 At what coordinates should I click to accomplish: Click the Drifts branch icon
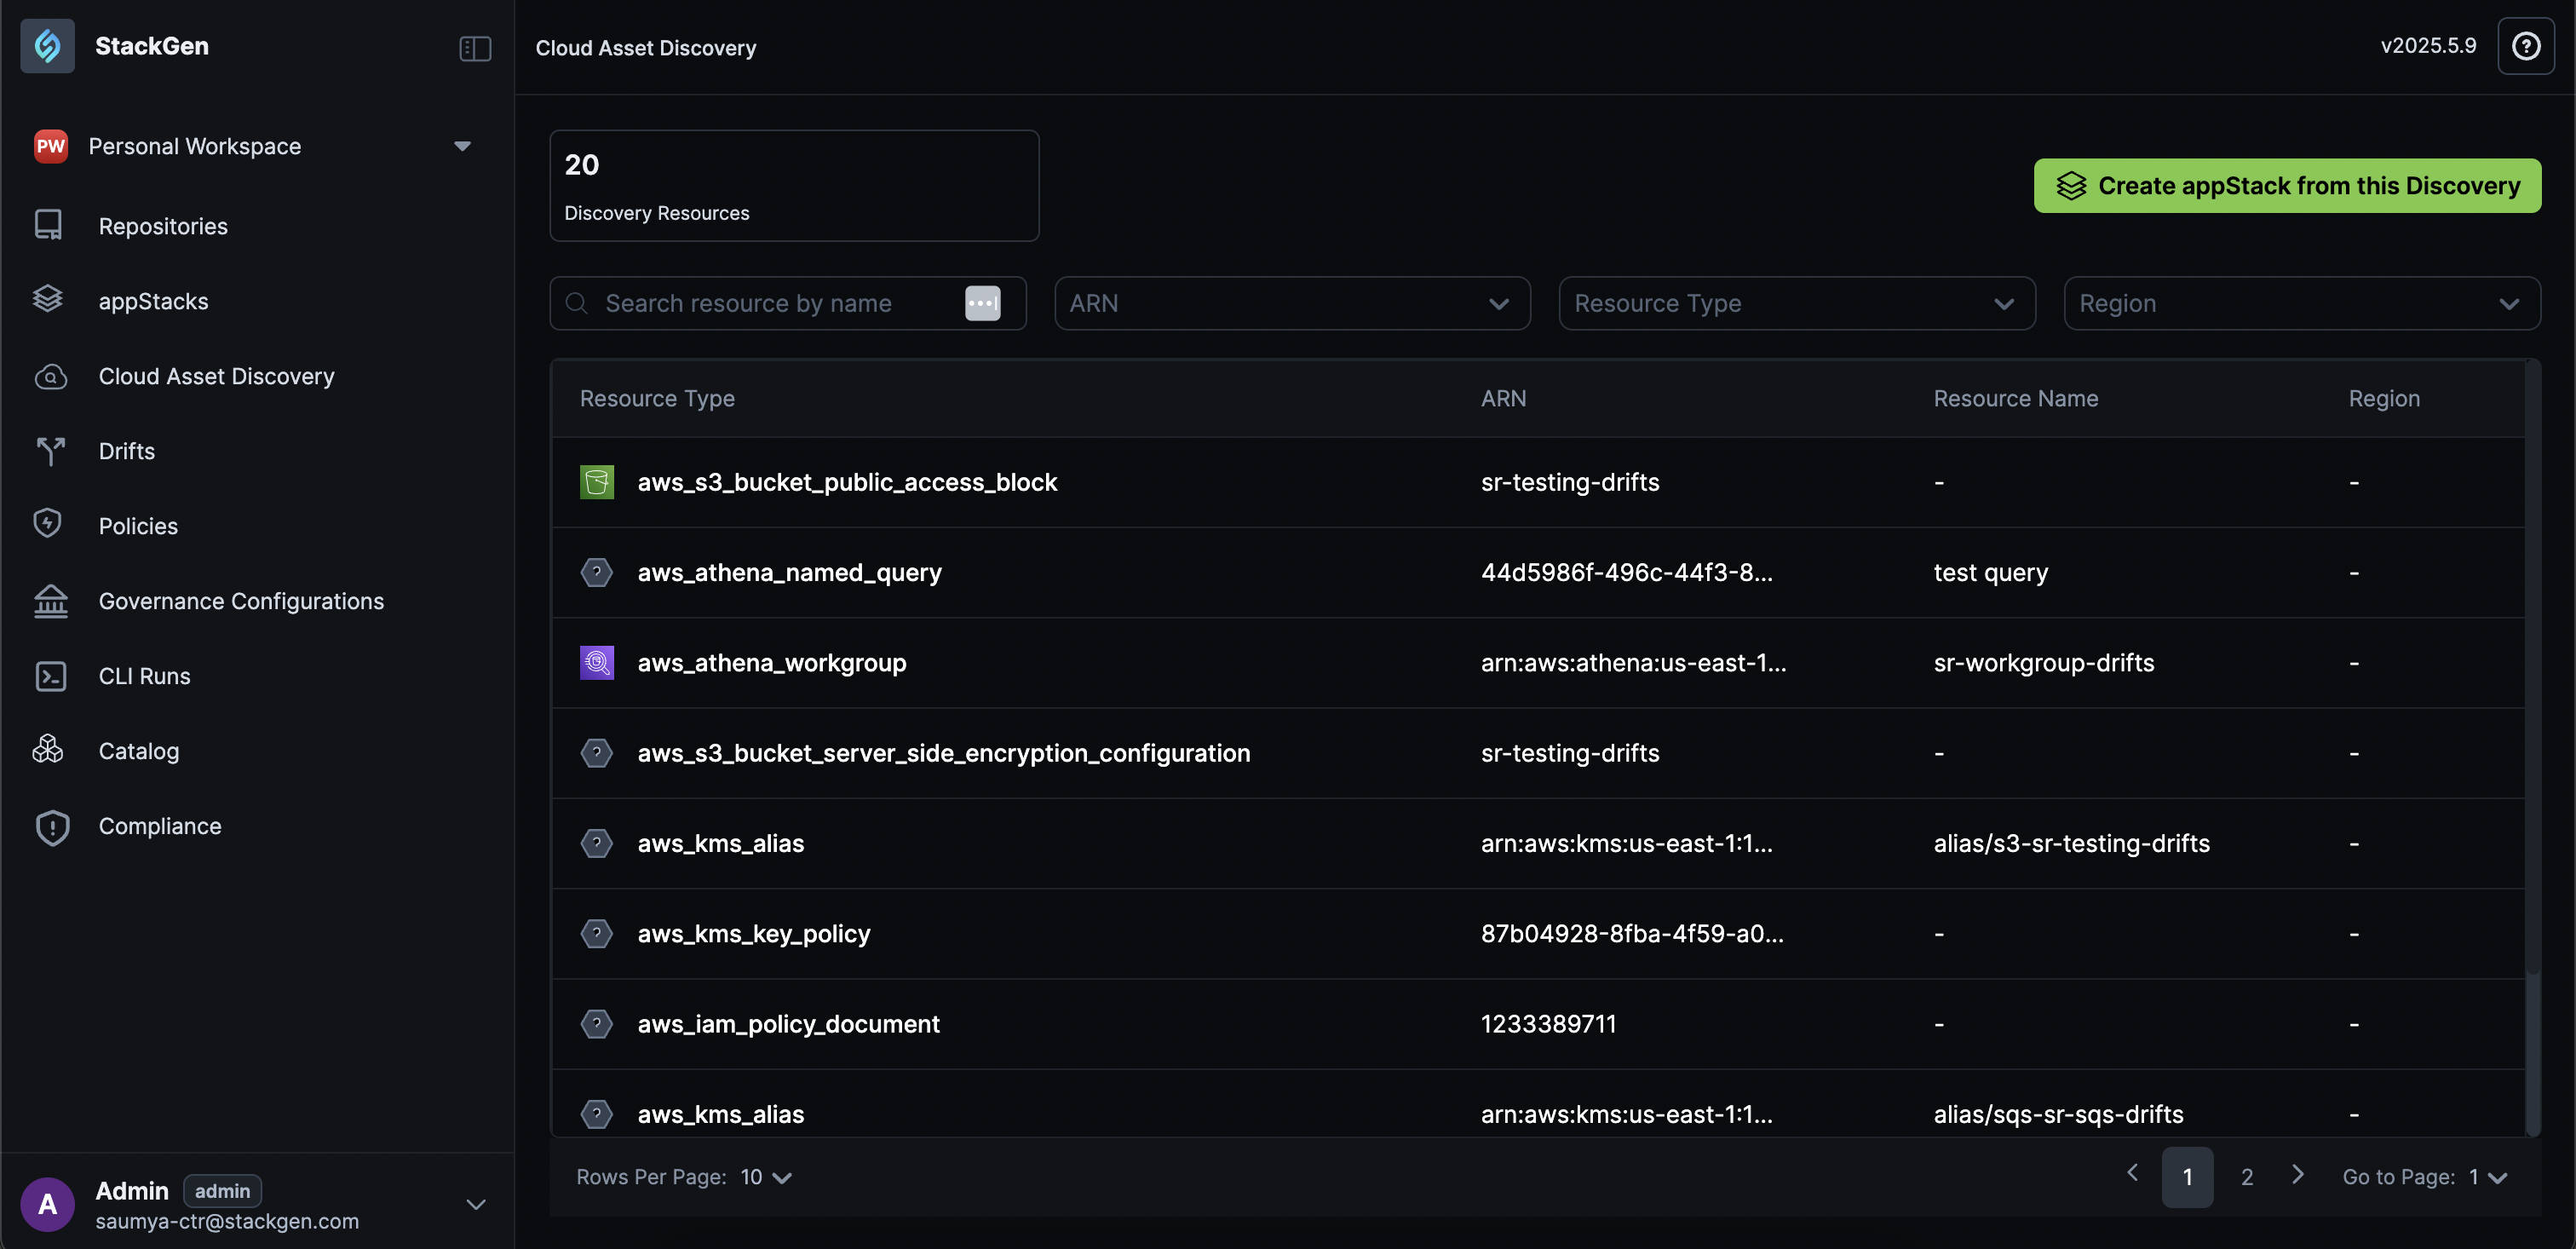coord(50,451)
